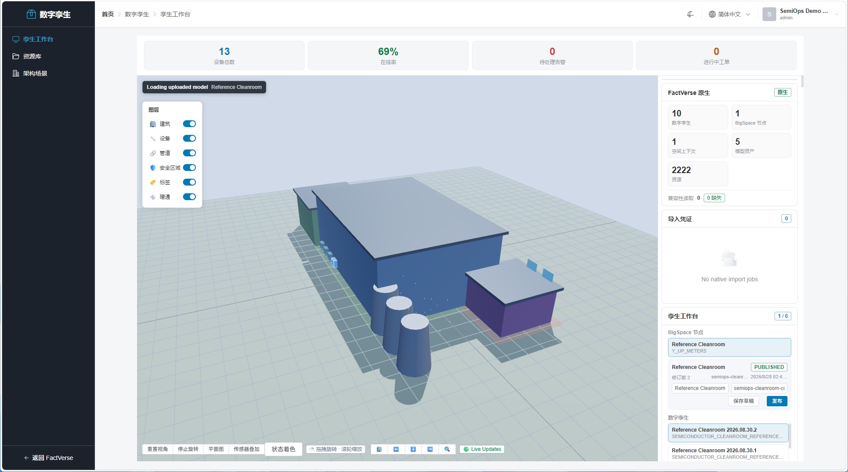Click the right arrow view button

pyautogui.click(x=430, y=449)
